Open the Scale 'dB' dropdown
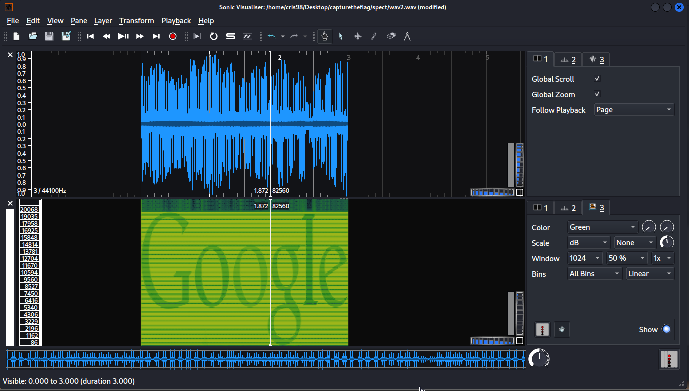The width and height of the screenshot is (689, 391). point(589,243)
